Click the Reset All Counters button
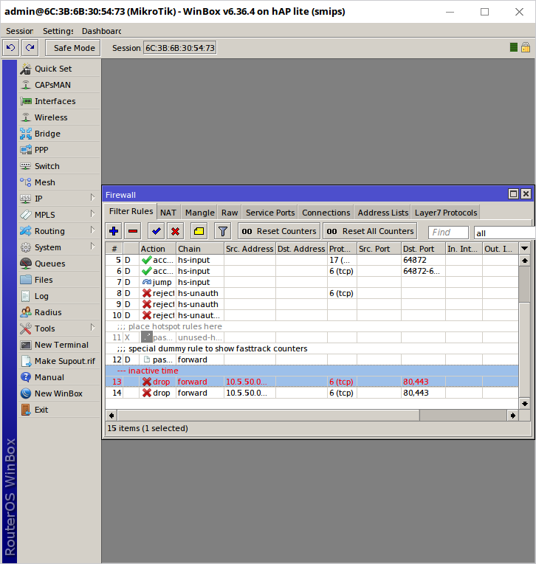This screenshot has width=536, height=564. click(x=370, y=231)
